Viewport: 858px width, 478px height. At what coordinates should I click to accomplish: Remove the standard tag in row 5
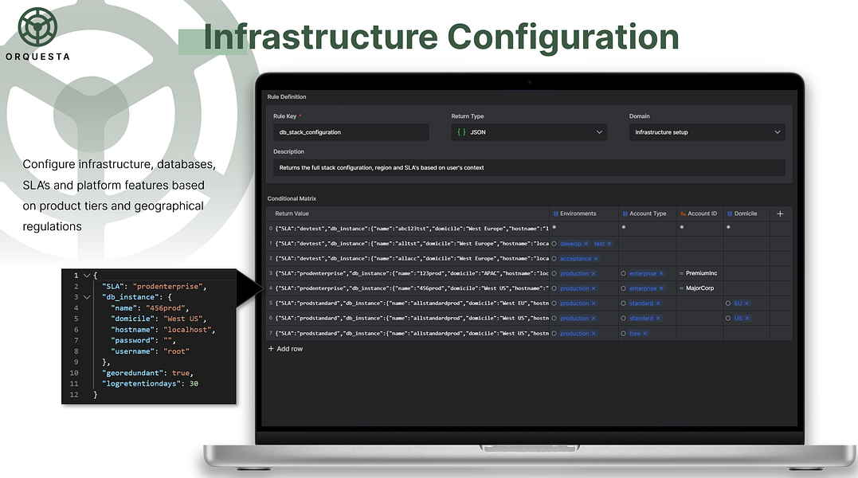coord(658,303)
